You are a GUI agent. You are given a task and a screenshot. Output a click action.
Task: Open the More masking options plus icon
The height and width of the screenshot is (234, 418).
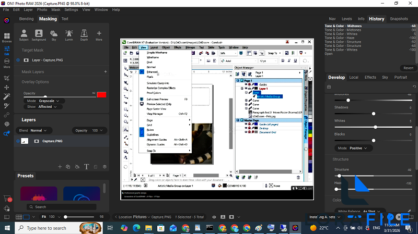(99, 35)
